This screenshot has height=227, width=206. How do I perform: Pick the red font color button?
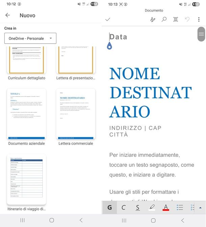click(166, 207)
